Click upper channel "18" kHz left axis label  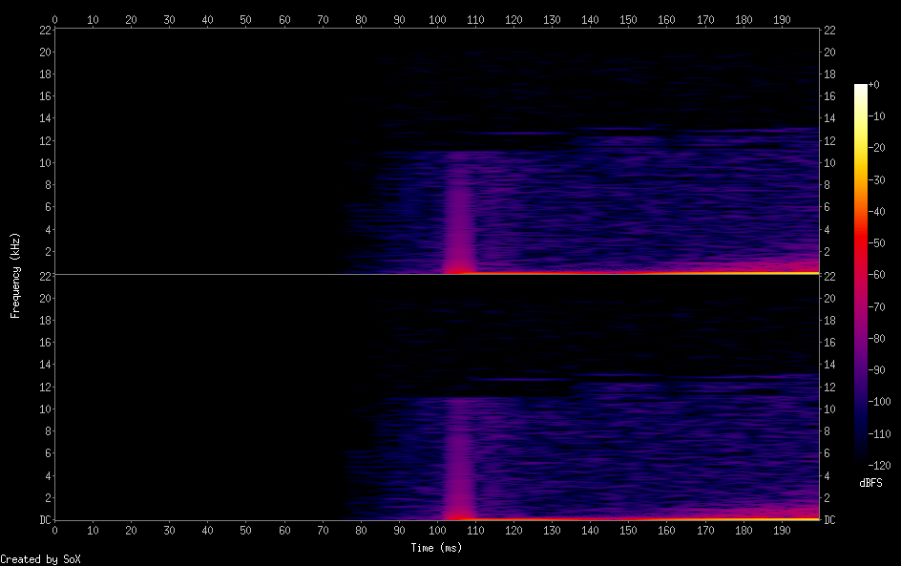(45, 74)
